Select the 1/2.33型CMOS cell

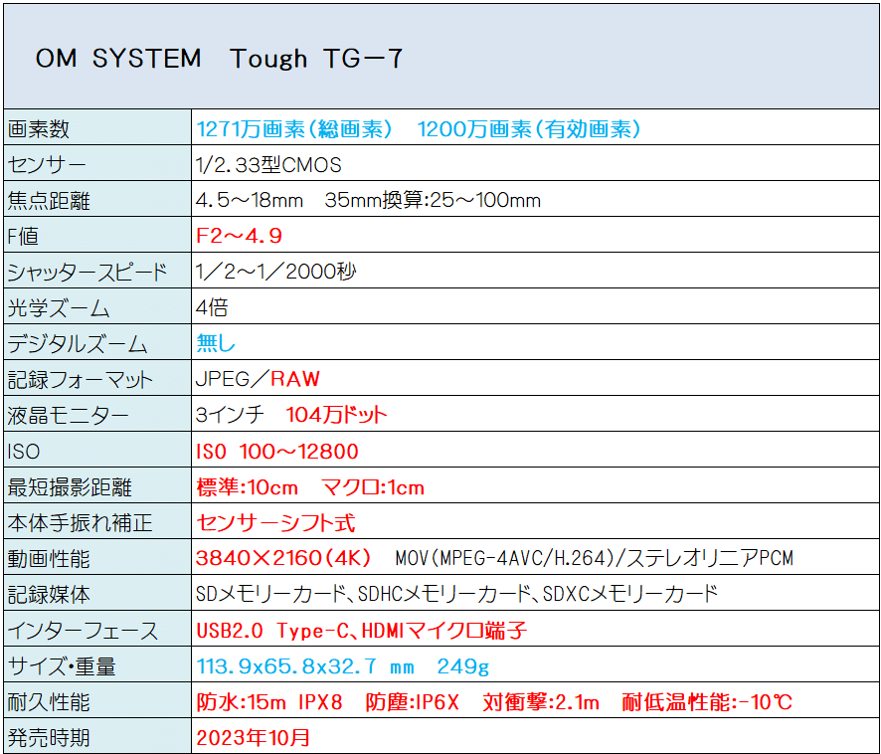coord(535,163)
